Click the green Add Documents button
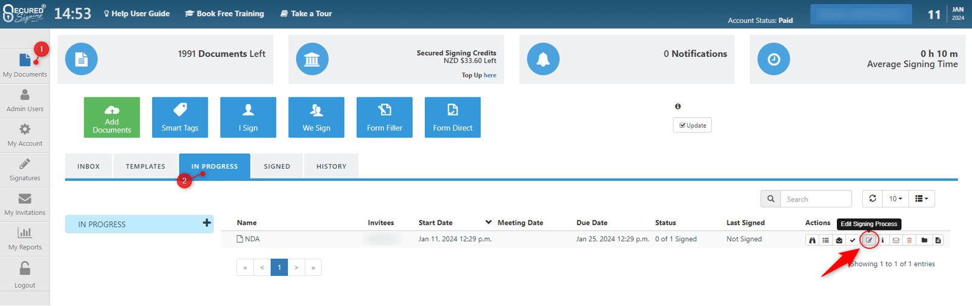This screenshot has height=306, width=972. [x=112, y=117]
